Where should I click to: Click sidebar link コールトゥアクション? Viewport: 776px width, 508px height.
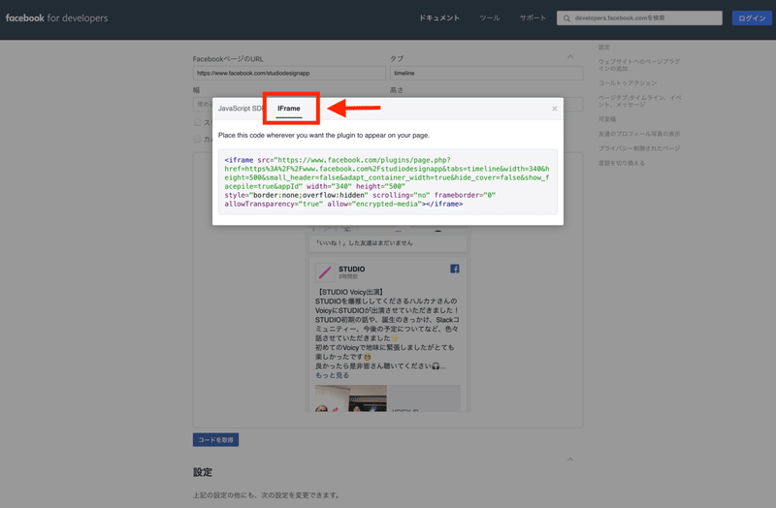(x=627, y=83)
